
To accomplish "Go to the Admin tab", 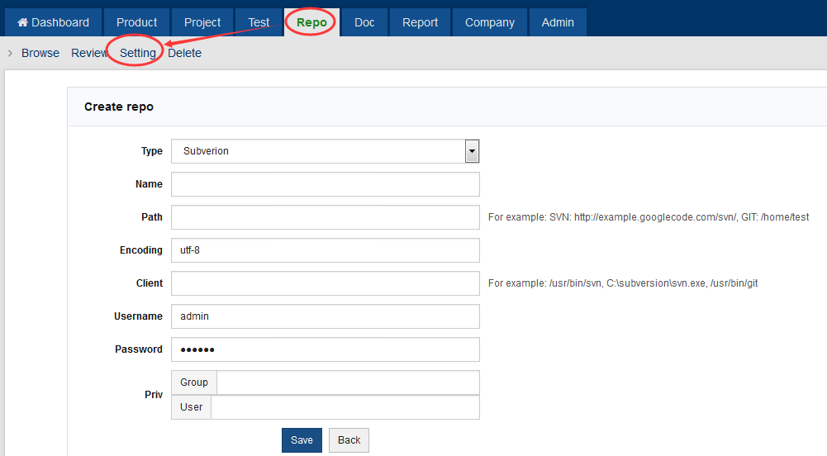I will [558, 22].
